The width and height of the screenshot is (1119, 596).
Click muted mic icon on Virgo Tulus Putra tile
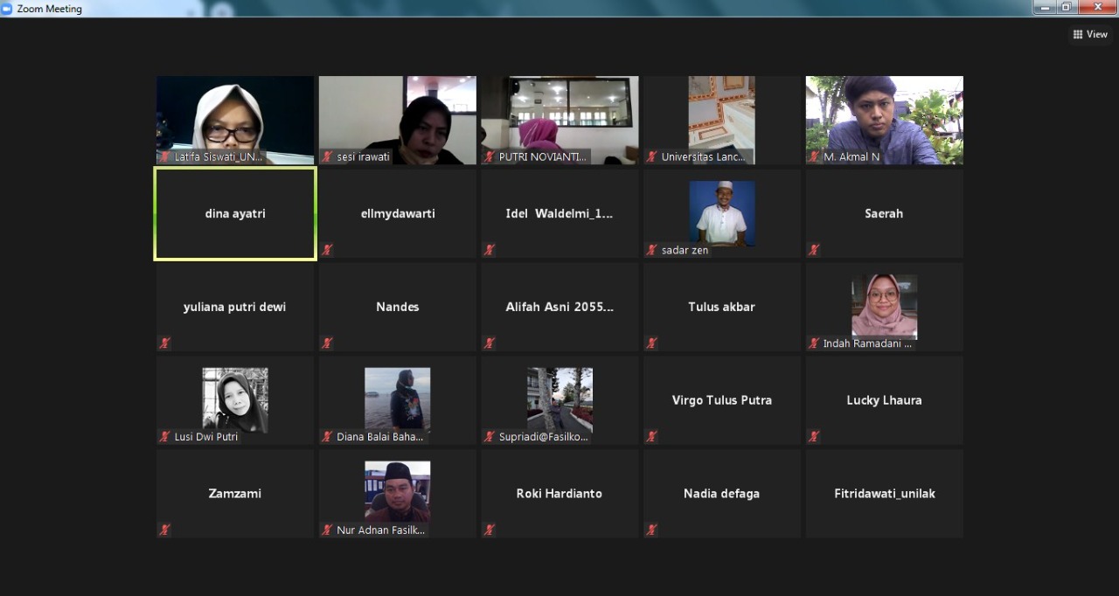point(651,436)
